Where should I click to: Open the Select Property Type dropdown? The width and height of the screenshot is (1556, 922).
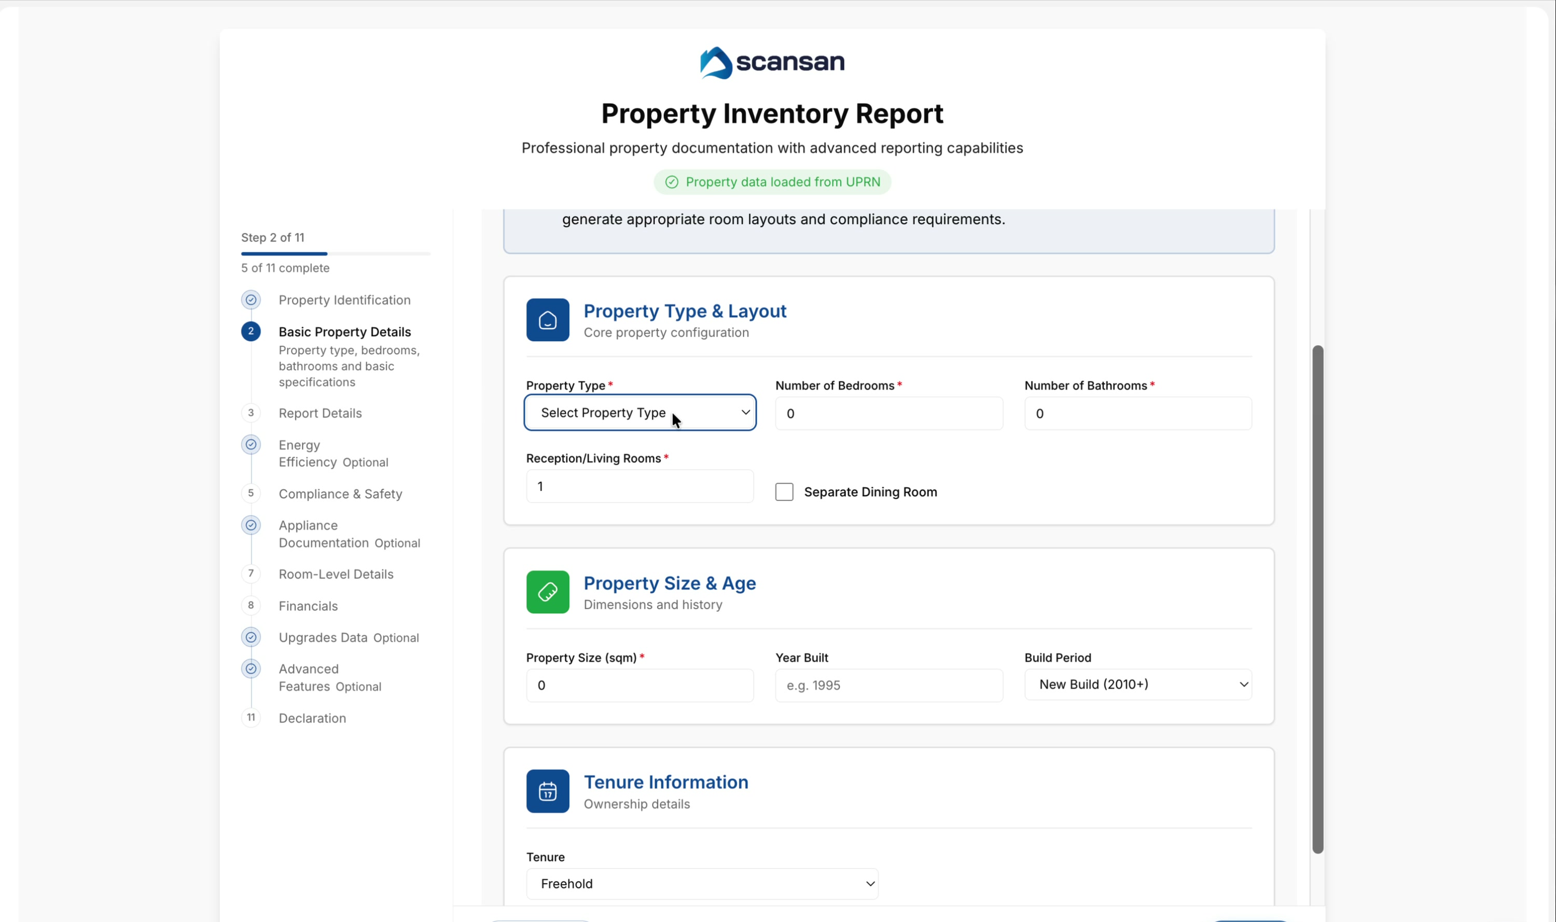pos(640,413)
